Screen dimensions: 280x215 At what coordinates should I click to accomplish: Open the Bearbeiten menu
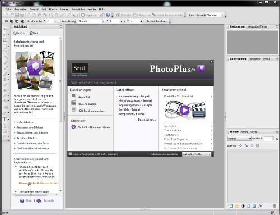tap(20, 9)
